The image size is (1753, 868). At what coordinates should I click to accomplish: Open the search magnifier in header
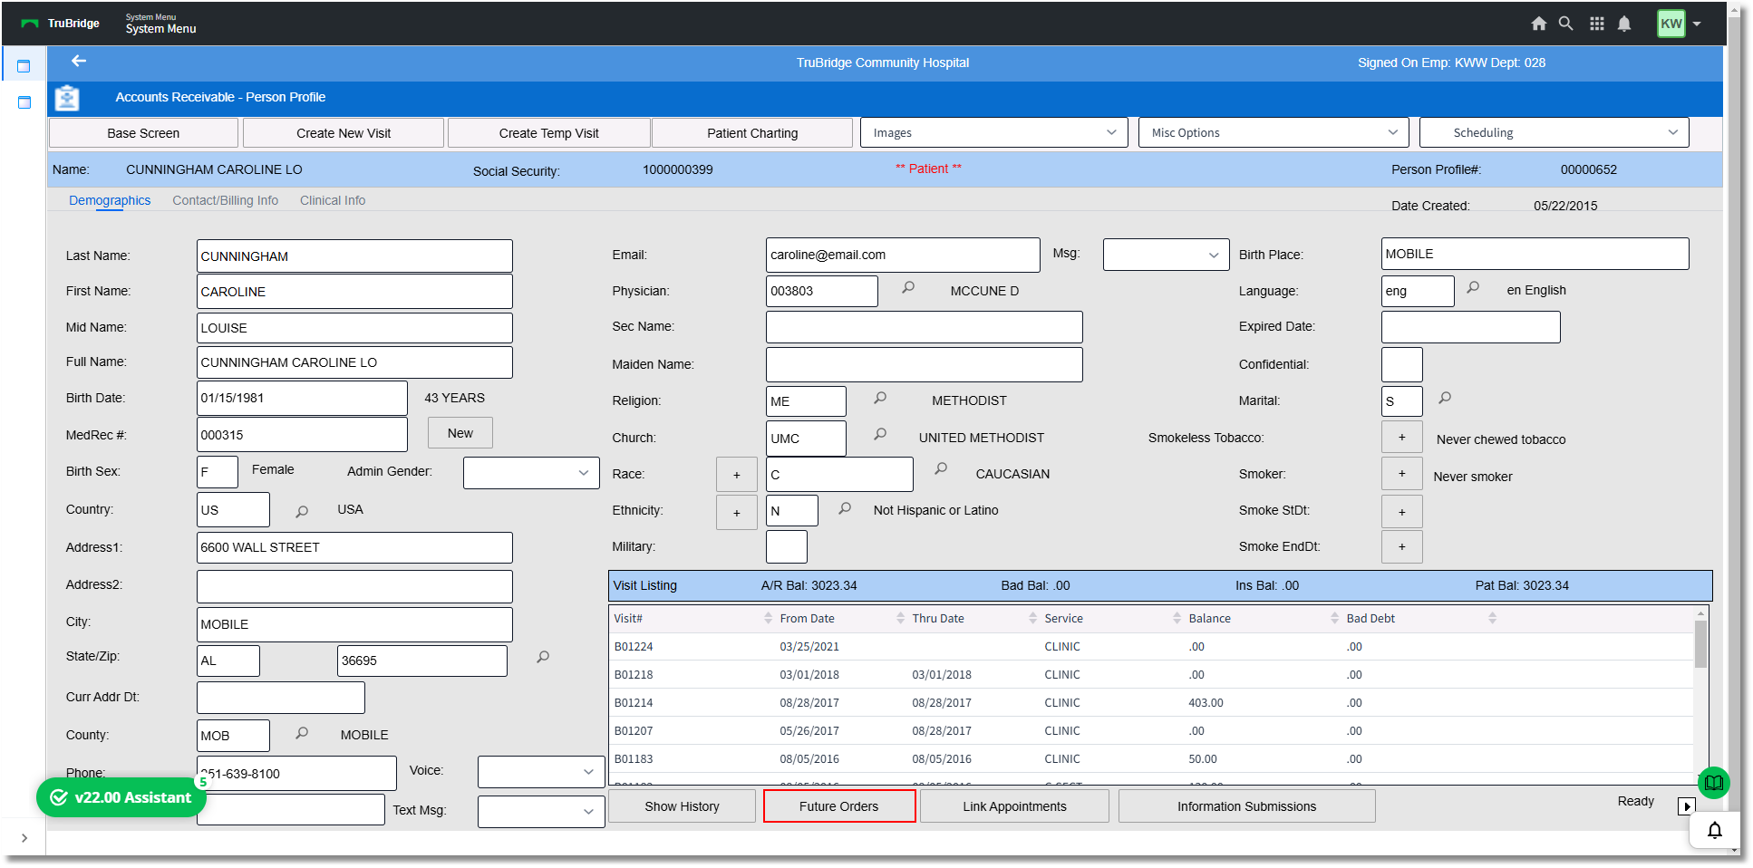click(x=1565, y=24)
